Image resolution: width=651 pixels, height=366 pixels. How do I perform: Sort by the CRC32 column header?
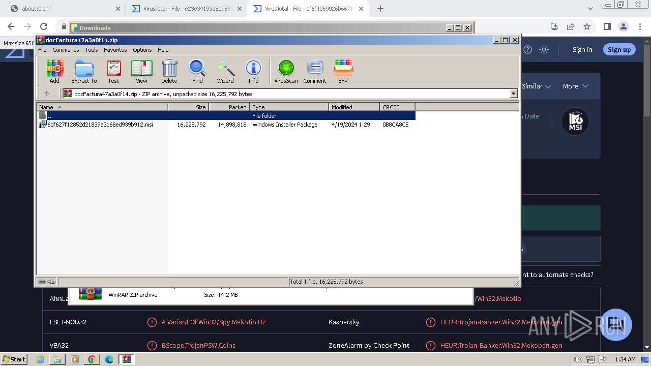coord(397,107)
